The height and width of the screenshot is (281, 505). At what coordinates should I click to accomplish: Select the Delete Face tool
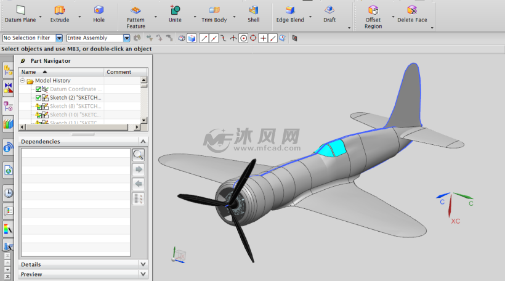coord(412,14)
